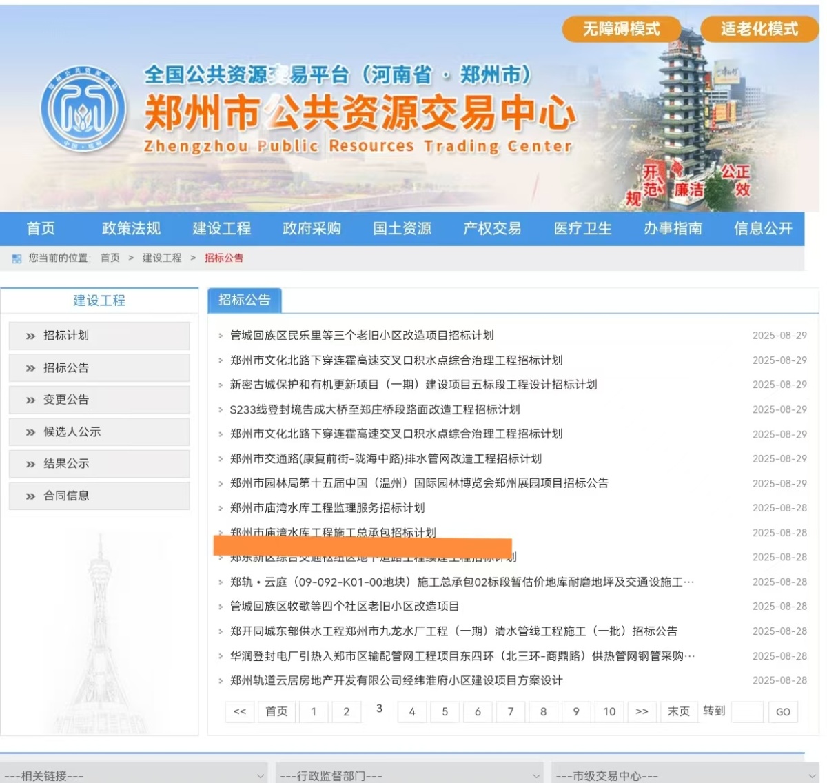The height and width of the screenshot is (783, 827).
Task: Click the Zhengzhou trading center logo emblem
Action: click(x=83, y=110)
